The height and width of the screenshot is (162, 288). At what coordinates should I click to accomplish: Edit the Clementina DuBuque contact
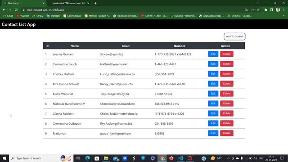pyautogui.click(x=213, y=123)
